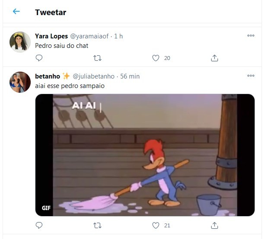Reply to betanho's tweet
Viewport: 268px width, 239px height.
[x=39, y=225]
